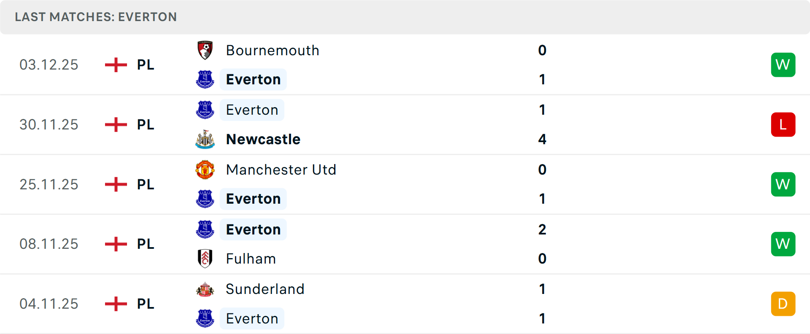Image resolution: width=810 pixels, height=334 pixels.
Task: Open the Manchester Utd team link
Action: 281,170
